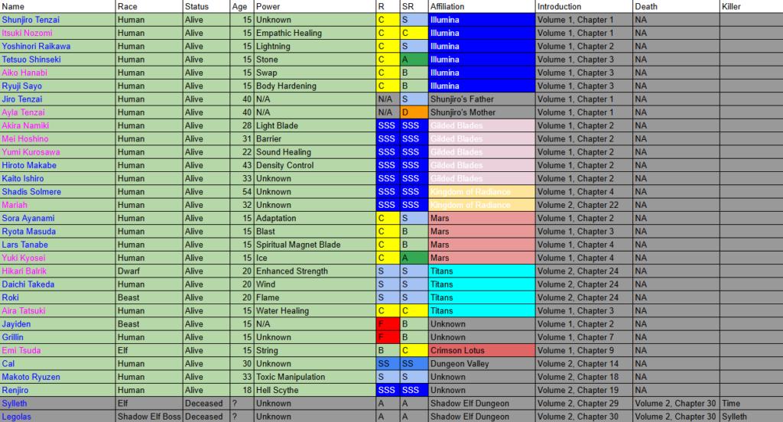Click the Dungeon Valley affiliation cell

coord(460,364)
